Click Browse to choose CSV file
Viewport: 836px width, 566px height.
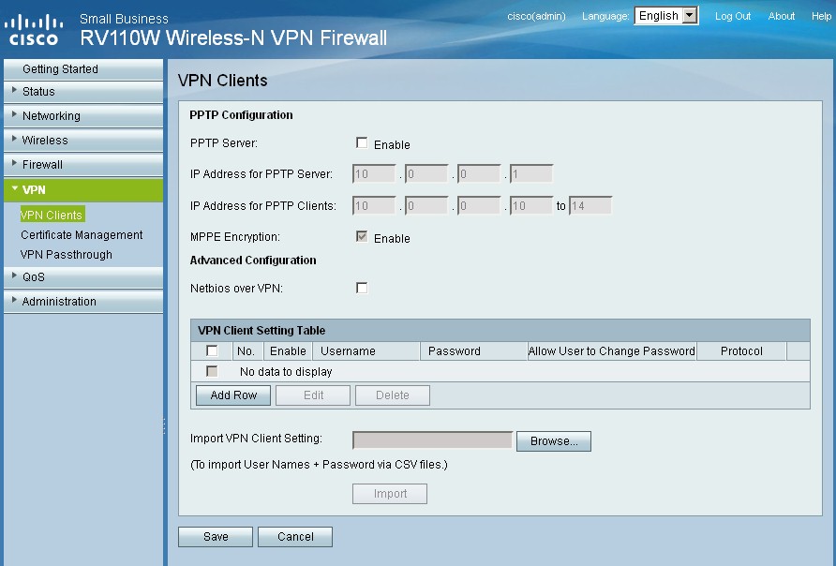coord(553,441)
